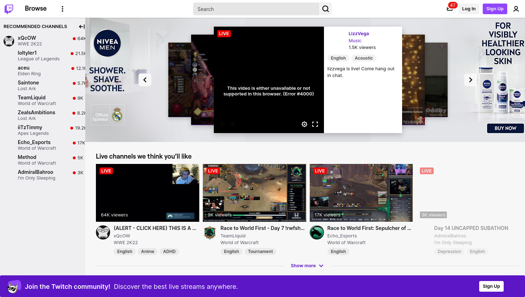
Task: Open 'Race to World First: Sepulcher' title
Action: click(x=369, y=228)
